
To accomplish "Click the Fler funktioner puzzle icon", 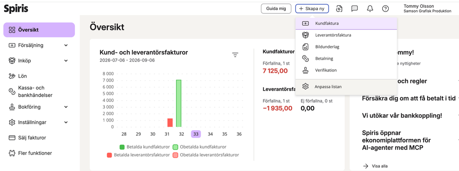I will (x=12, y=153).
